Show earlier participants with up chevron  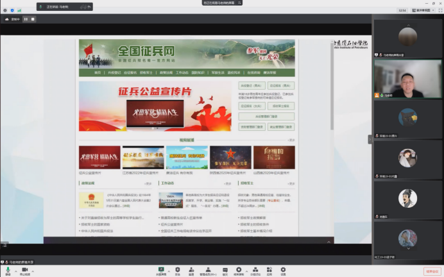coord(408,26)
